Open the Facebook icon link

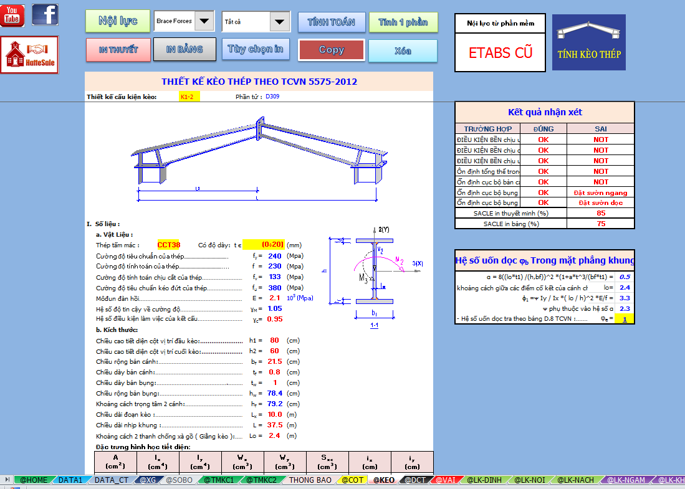click(45, 14)
